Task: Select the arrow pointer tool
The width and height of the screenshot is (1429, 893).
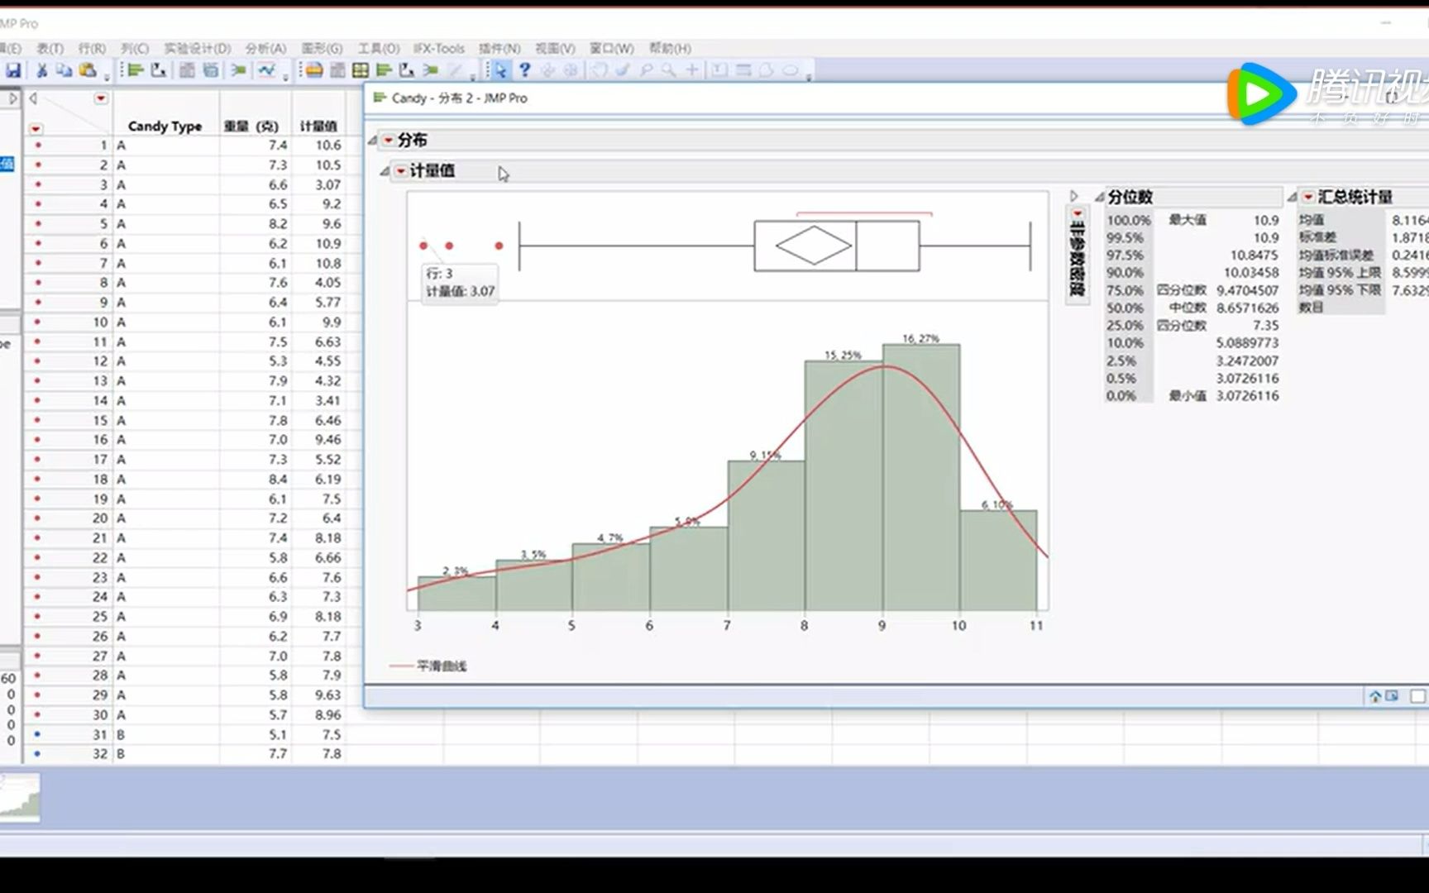Action: coord(500,71)
